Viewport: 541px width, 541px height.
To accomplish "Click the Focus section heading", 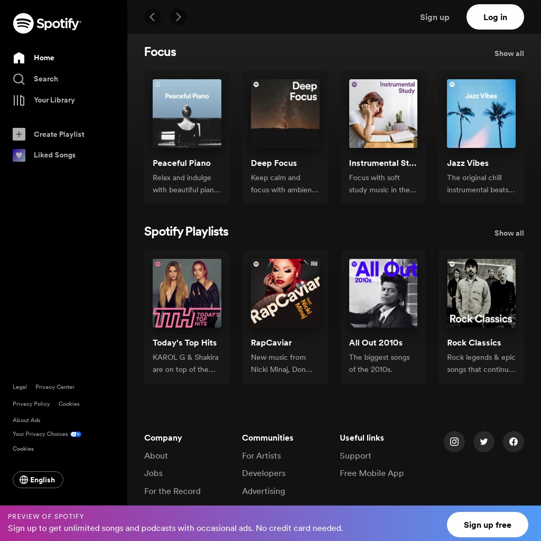I will 160,52.
